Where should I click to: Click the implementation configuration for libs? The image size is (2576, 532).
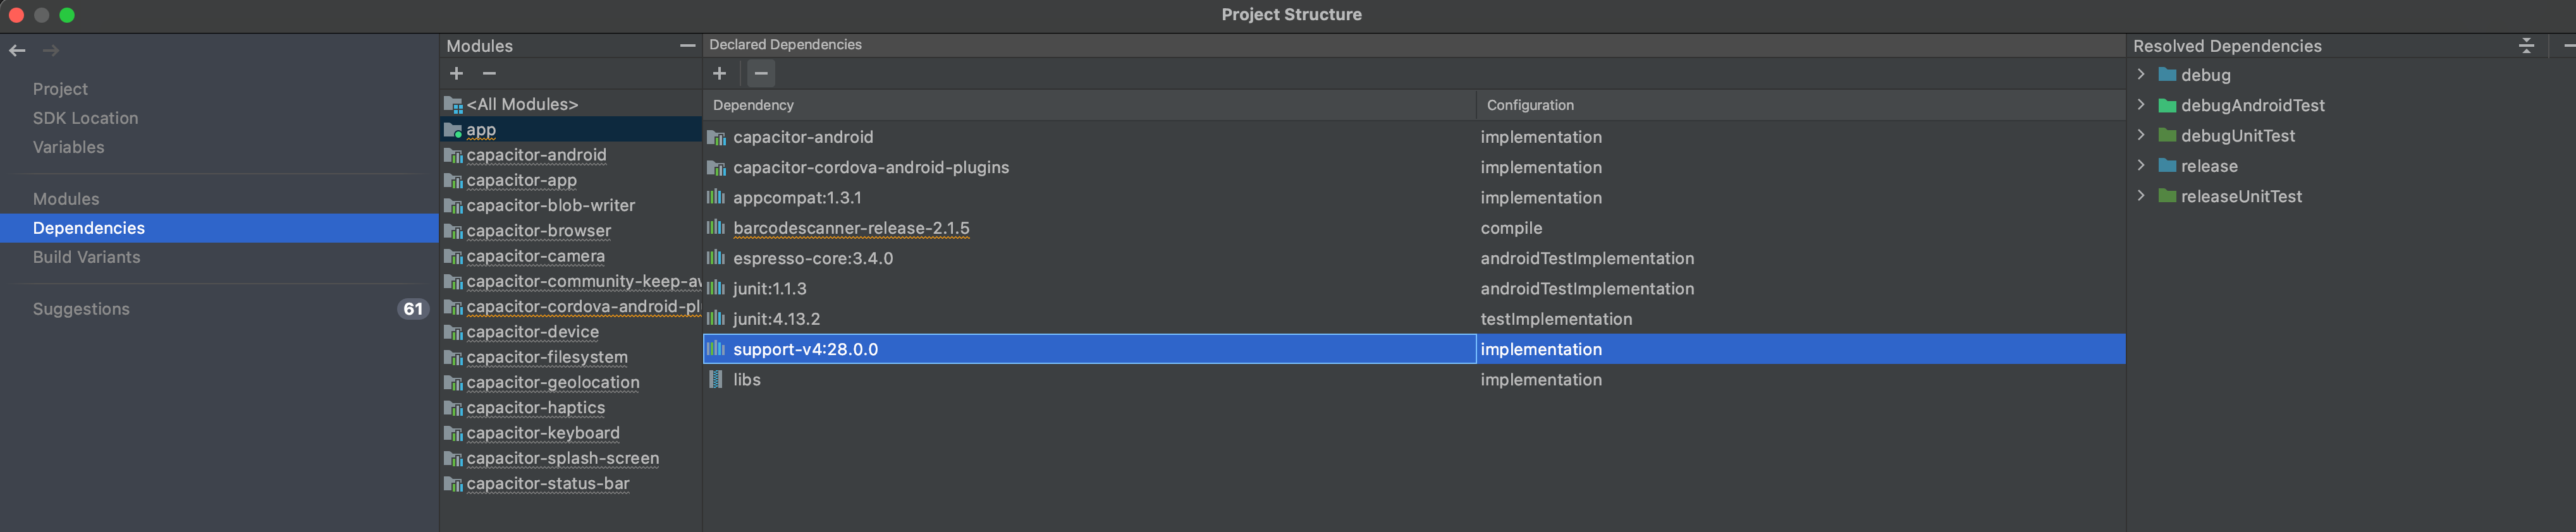(1541, 380)
